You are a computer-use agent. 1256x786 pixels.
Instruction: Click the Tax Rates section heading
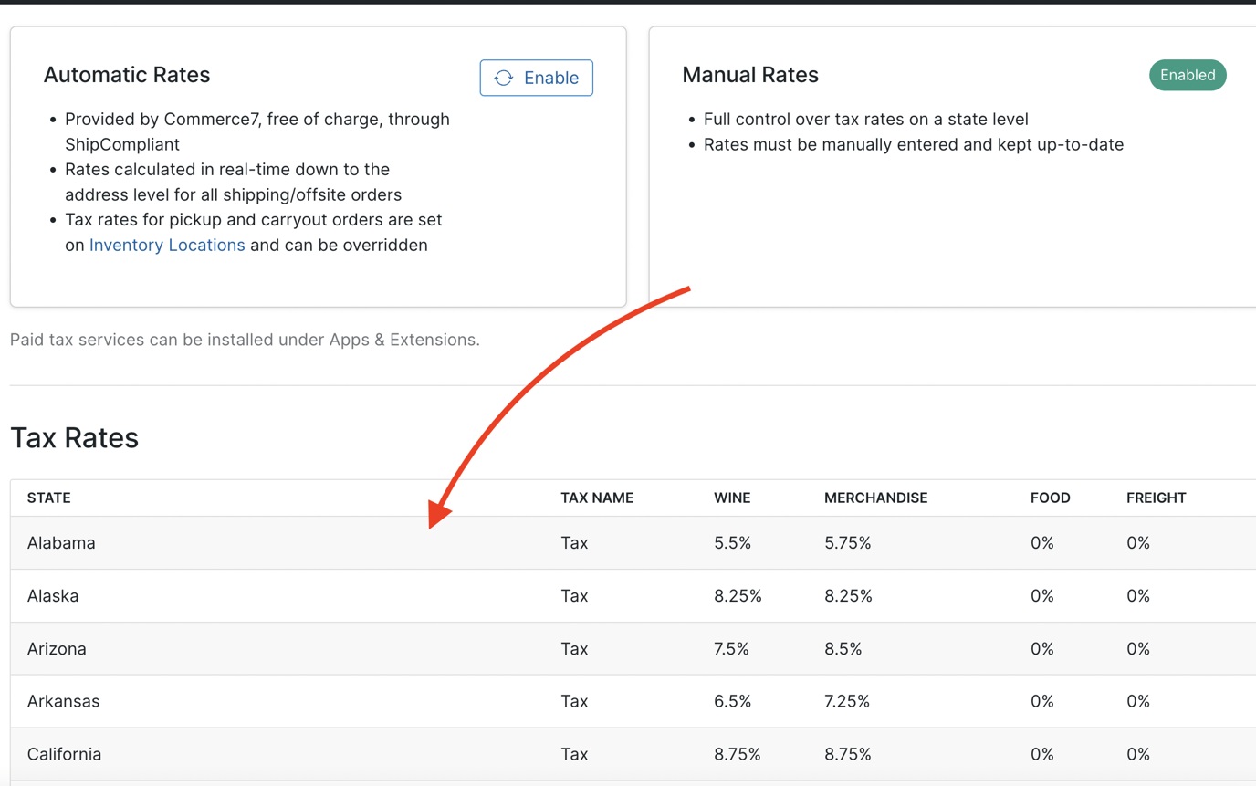coord(75,438)
